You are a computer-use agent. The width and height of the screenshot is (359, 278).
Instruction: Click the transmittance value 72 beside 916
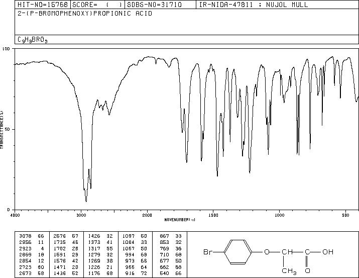click(x=144, y=273)
